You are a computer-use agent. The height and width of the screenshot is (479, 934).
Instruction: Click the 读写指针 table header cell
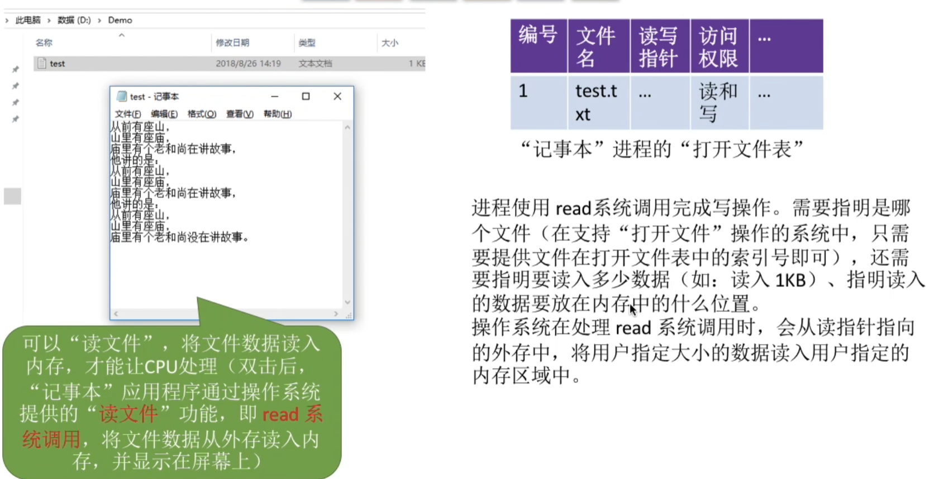coord(660,46)
